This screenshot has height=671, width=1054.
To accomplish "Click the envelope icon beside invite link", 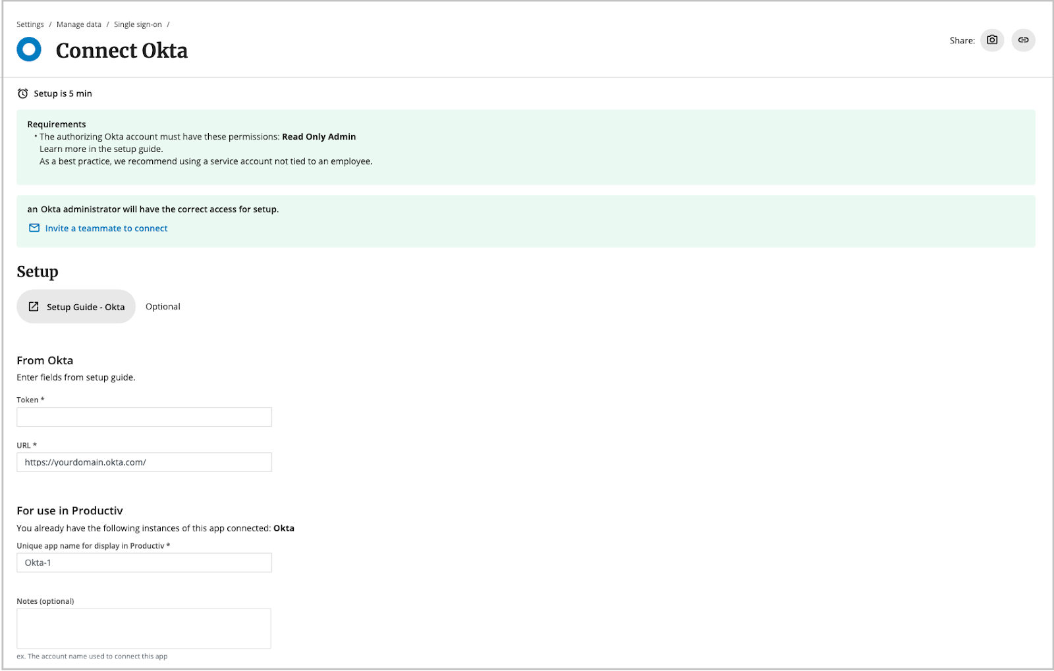I will [34, 228].
